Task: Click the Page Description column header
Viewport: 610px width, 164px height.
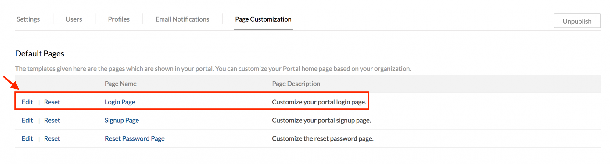Action: click(x=296, y=84)
